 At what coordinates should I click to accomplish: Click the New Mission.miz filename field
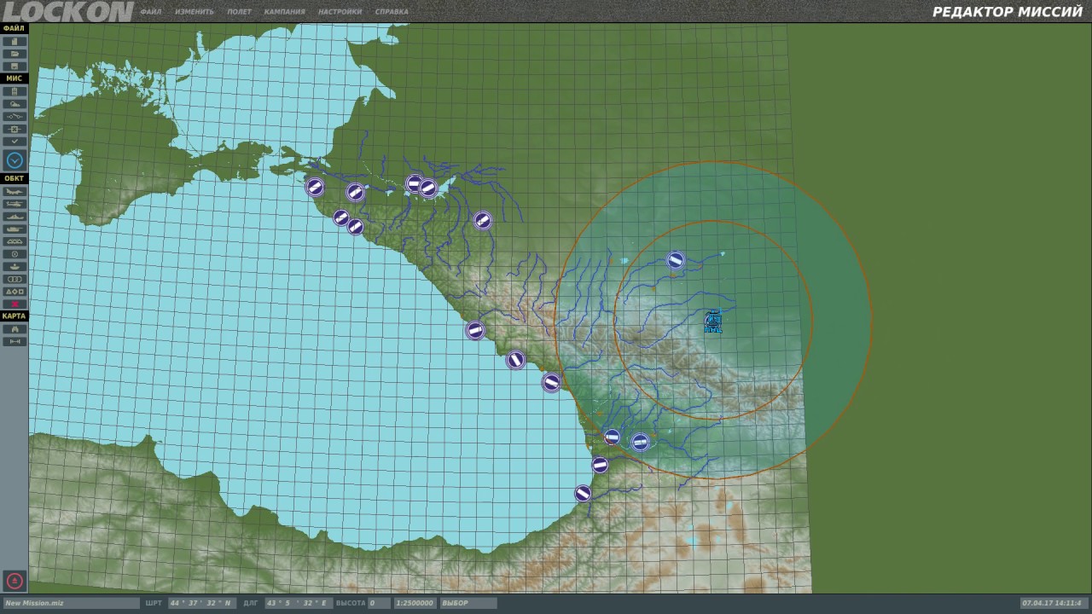coord(71,603)
